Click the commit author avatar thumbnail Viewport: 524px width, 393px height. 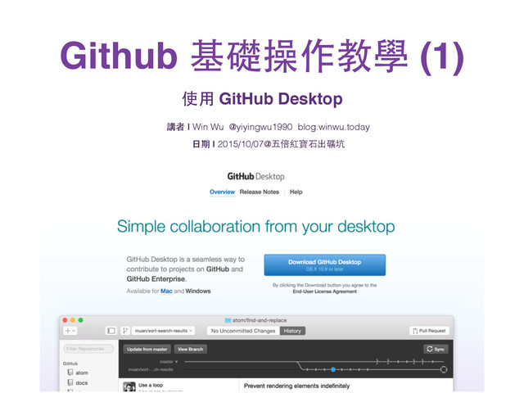pos(129,387)
